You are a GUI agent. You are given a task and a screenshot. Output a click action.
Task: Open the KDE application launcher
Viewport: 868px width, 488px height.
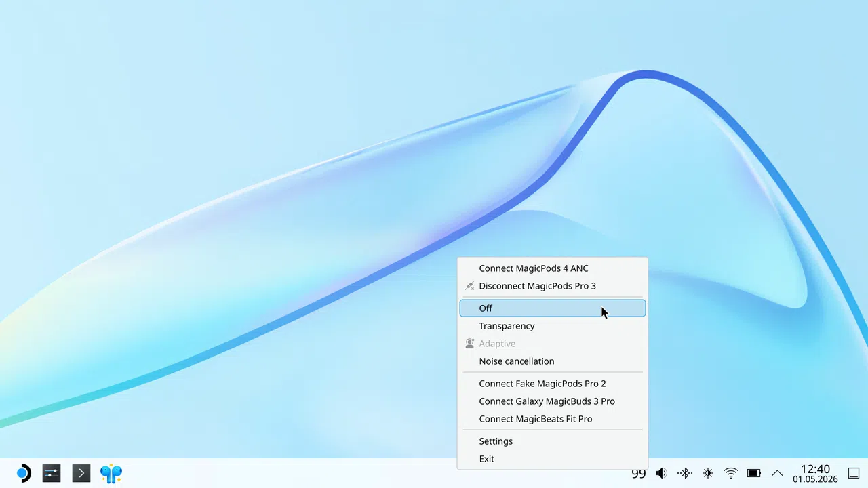(x=22, y=473)
